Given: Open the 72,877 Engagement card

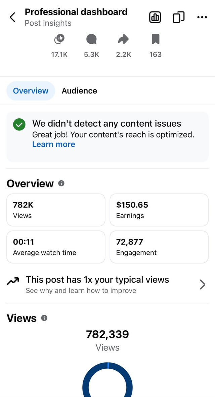Looking at the screenshot, I should click(x=159, y=247).
